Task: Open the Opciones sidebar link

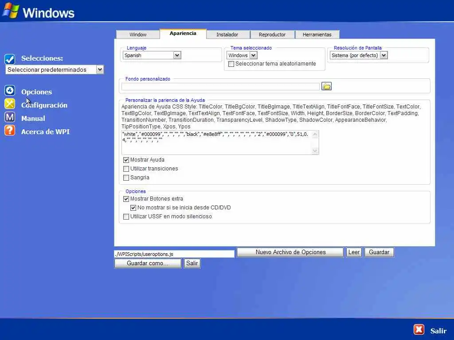Action: click(36, 92)
